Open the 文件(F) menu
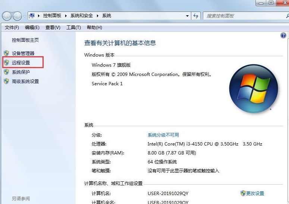Viewport: 289px width, 204px height. pyautogui.click(x=12, y=28)
